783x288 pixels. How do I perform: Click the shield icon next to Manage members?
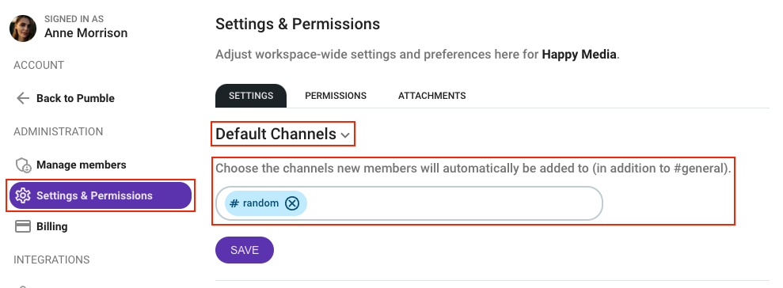[x=23, y=165]
